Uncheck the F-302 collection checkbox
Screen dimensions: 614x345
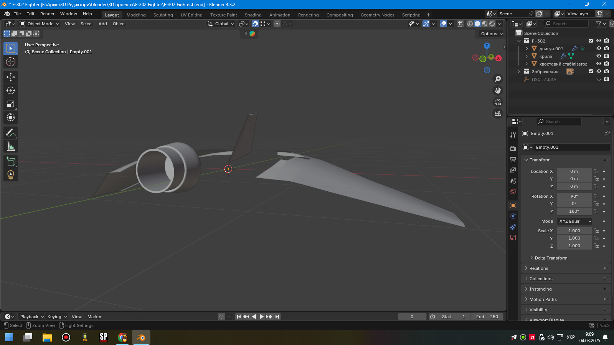(591, 41)
